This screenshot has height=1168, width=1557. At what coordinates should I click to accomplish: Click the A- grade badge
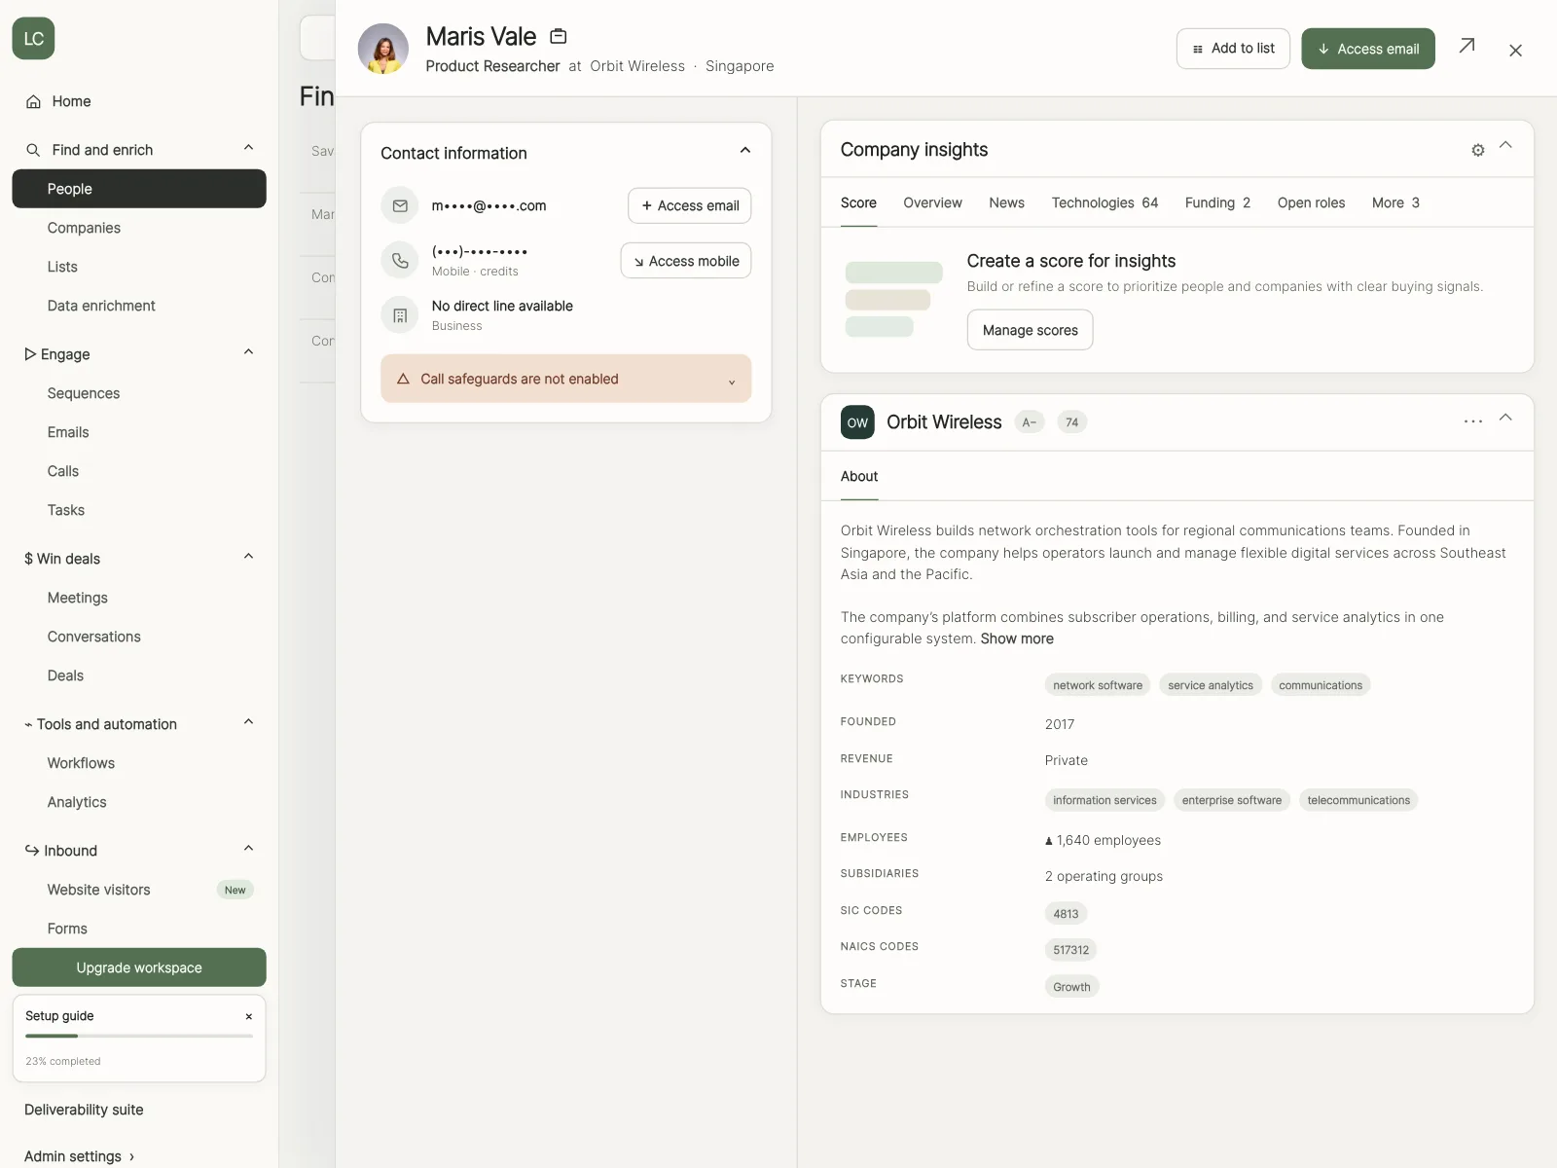click(x=1030, y=422)
